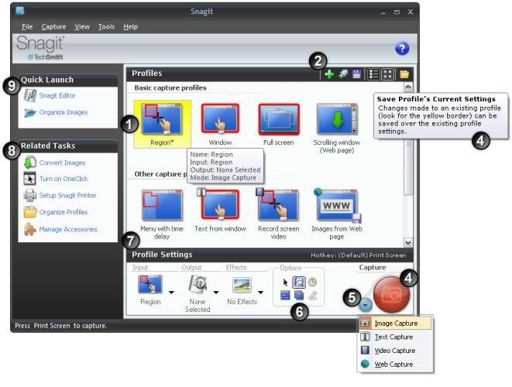Image resolution: width=512 pixels, height=387 pixels.
Task: Open the Capture menu
Action: (53, 27)
